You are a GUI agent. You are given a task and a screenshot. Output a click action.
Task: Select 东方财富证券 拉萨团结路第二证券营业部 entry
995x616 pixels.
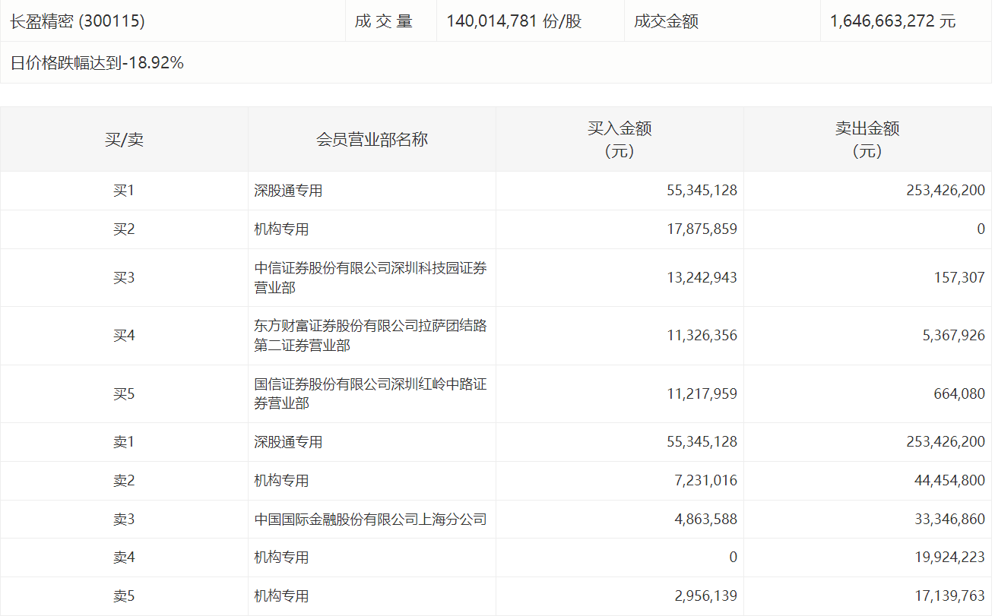pyautogui.click(x=370, y=336)
